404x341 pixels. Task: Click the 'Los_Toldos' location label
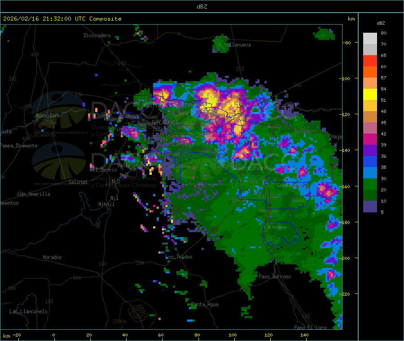(x=179, y=257)
